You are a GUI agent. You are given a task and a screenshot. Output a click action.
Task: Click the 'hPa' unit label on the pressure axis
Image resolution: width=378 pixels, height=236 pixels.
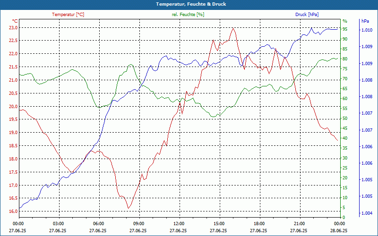click(x=365, y=21)
